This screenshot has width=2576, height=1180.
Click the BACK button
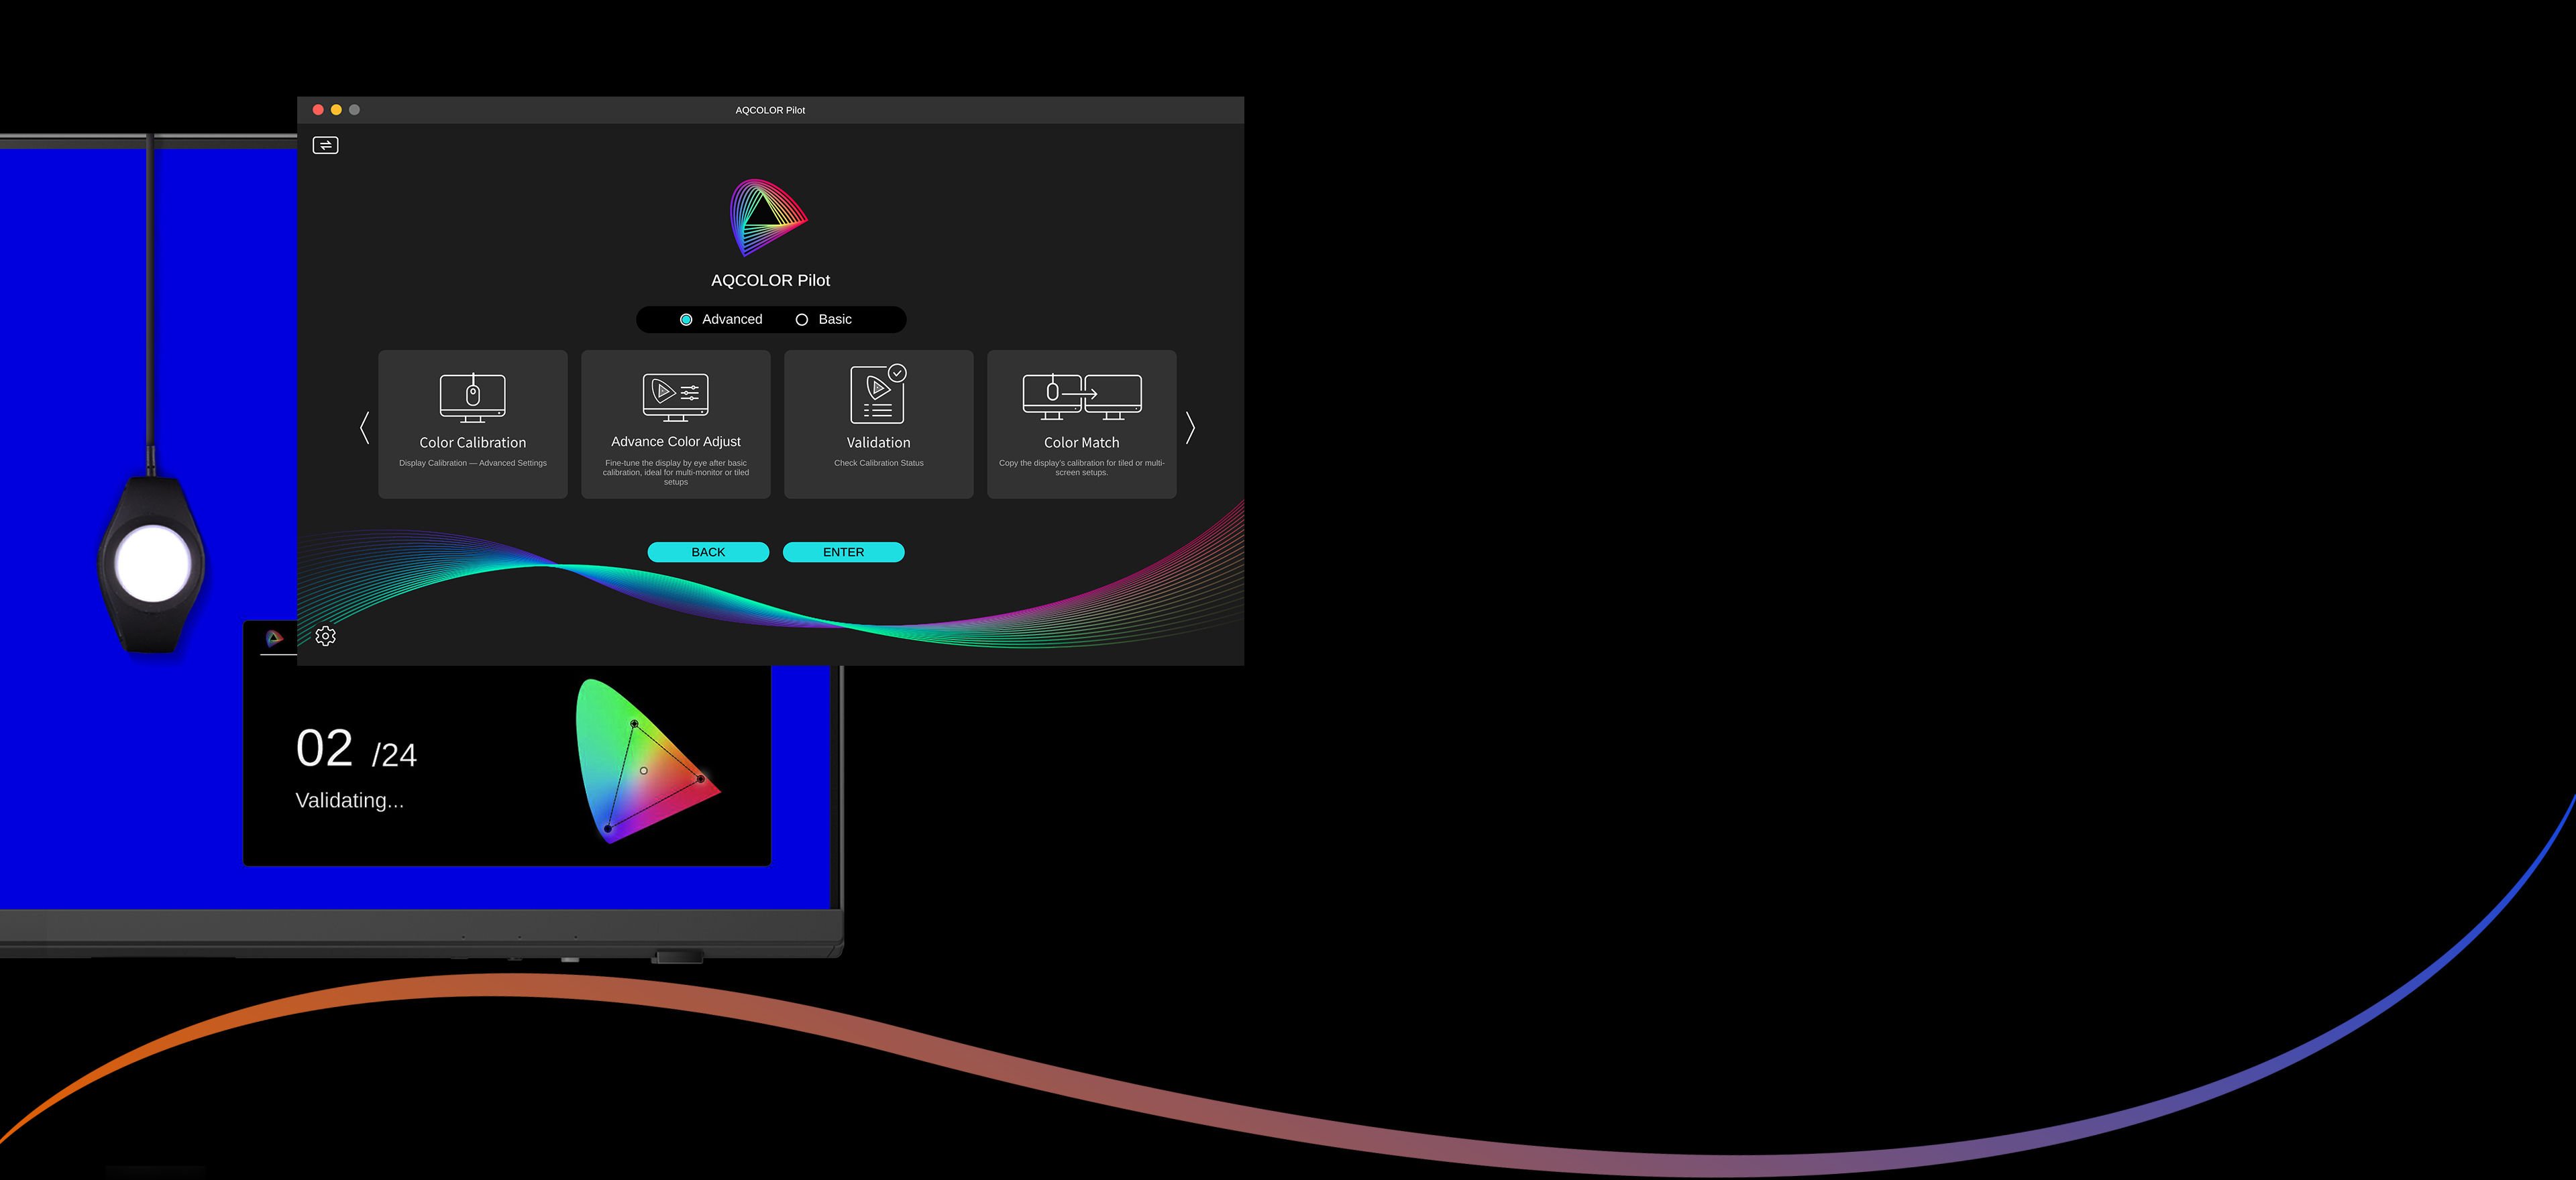[x=708, y=552]
